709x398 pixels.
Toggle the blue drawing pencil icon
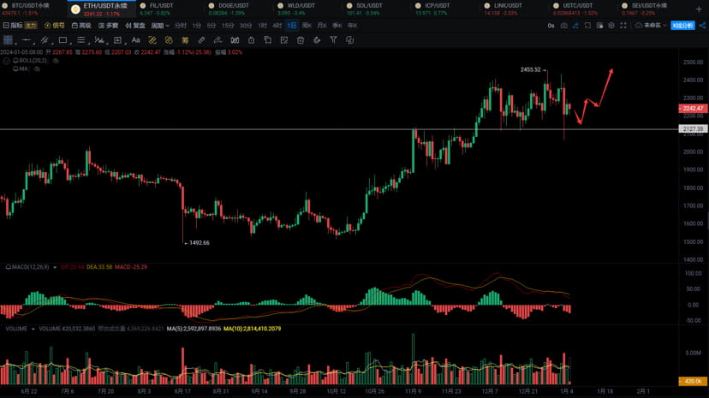[575, 26]
